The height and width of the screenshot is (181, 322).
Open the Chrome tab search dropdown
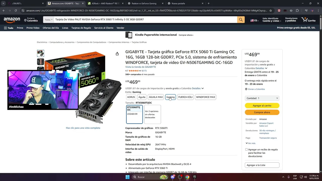[x=3, y=4]
